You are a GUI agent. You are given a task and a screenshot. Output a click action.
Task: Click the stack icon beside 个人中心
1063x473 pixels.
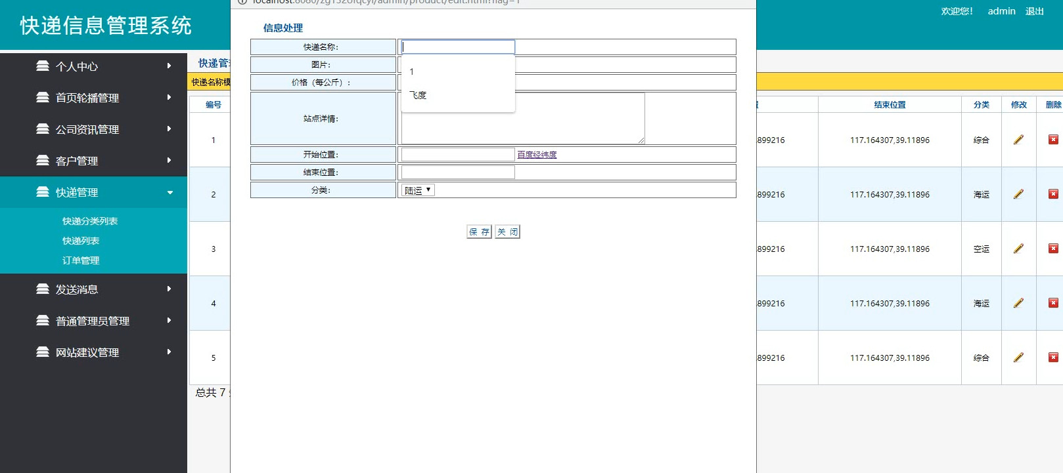click(43, 66)
